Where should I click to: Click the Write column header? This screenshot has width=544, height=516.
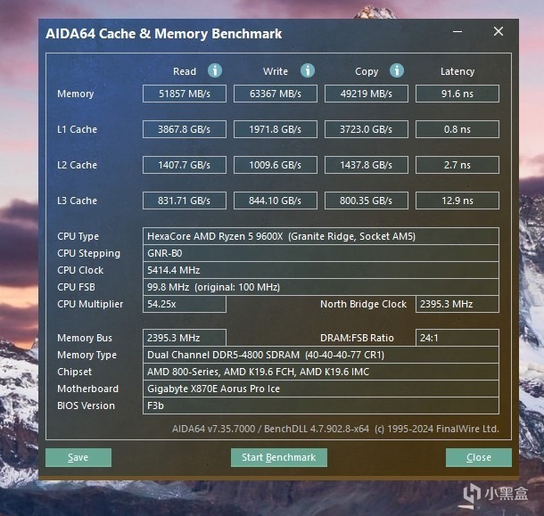[276, 71]
